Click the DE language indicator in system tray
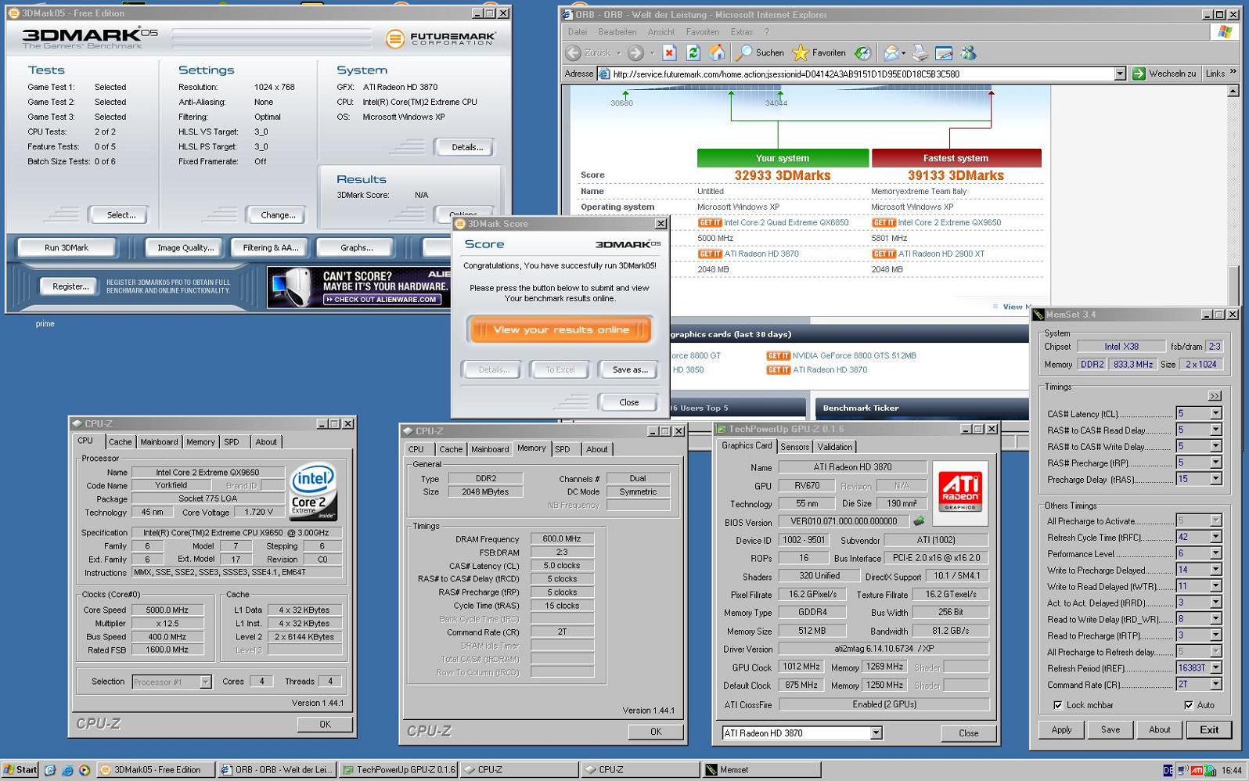Screen dimensions: 1249x781 (x=1168, y=771)
